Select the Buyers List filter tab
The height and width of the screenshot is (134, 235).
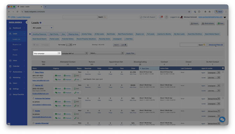pos(140,34)
